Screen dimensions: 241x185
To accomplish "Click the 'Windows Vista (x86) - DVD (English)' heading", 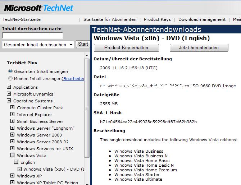I will click(x=152, y=38).
